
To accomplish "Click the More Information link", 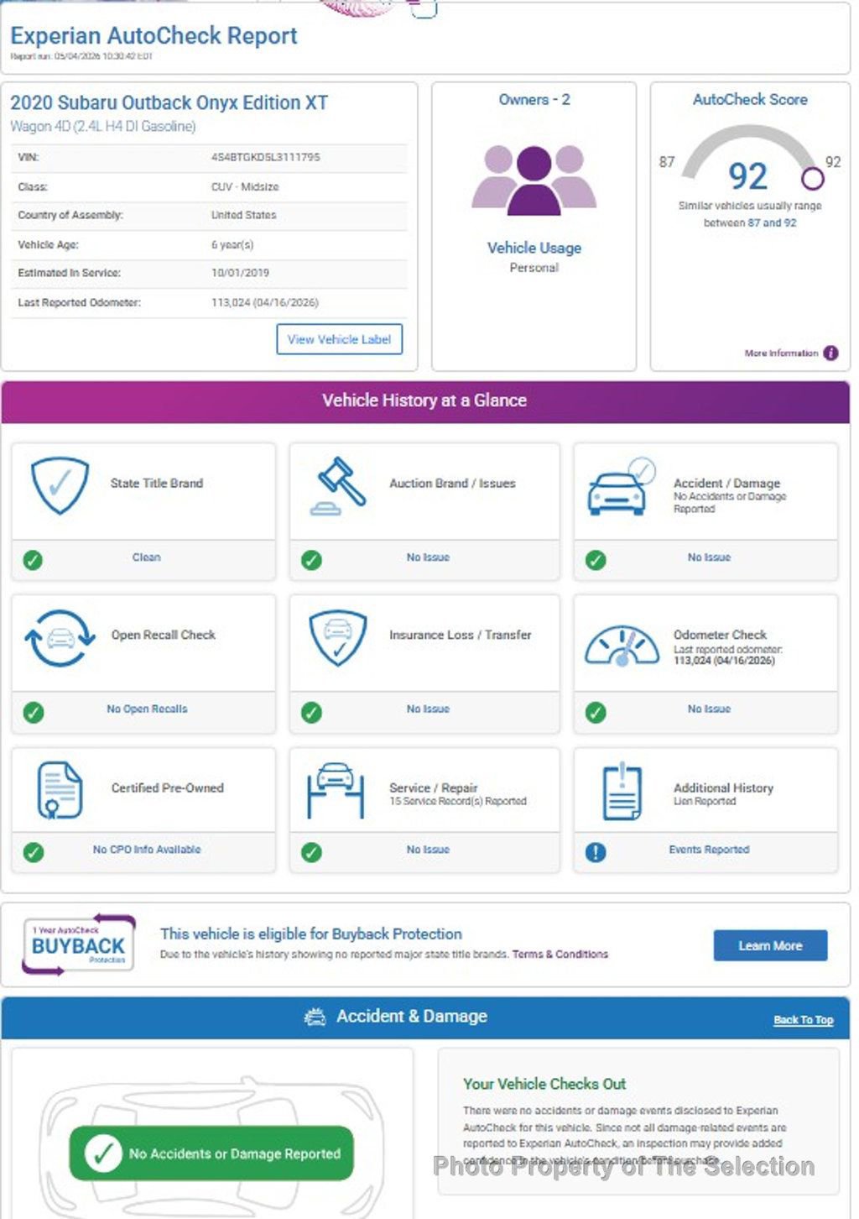I will (781, 353).
